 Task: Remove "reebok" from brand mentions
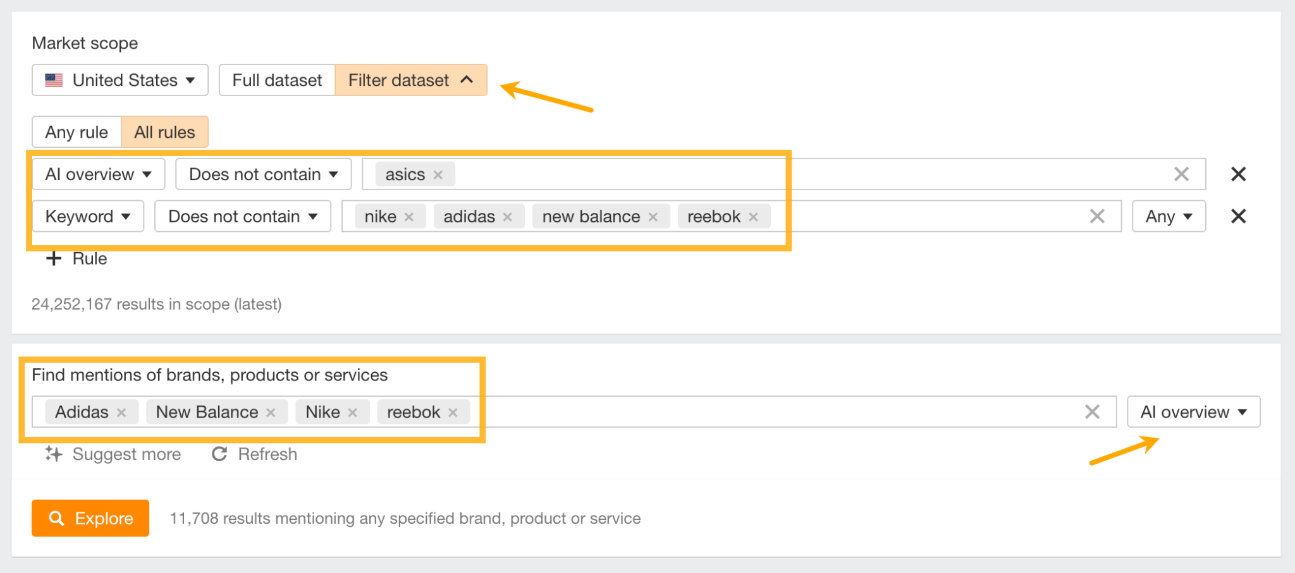[x=453, y=412]
